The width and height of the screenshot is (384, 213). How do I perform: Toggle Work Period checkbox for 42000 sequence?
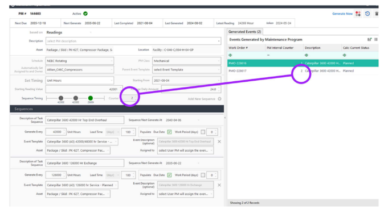(203, 132)
